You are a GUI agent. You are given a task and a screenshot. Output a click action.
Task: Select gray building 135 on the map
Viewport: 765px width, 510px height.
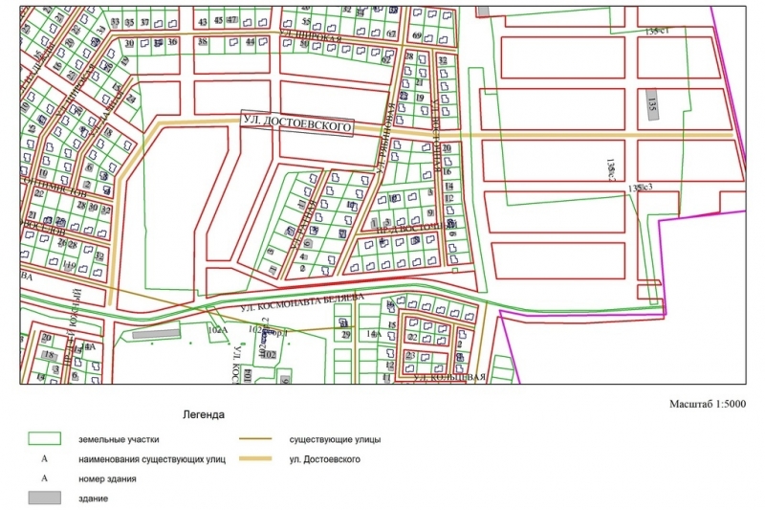tap(652, 103)
